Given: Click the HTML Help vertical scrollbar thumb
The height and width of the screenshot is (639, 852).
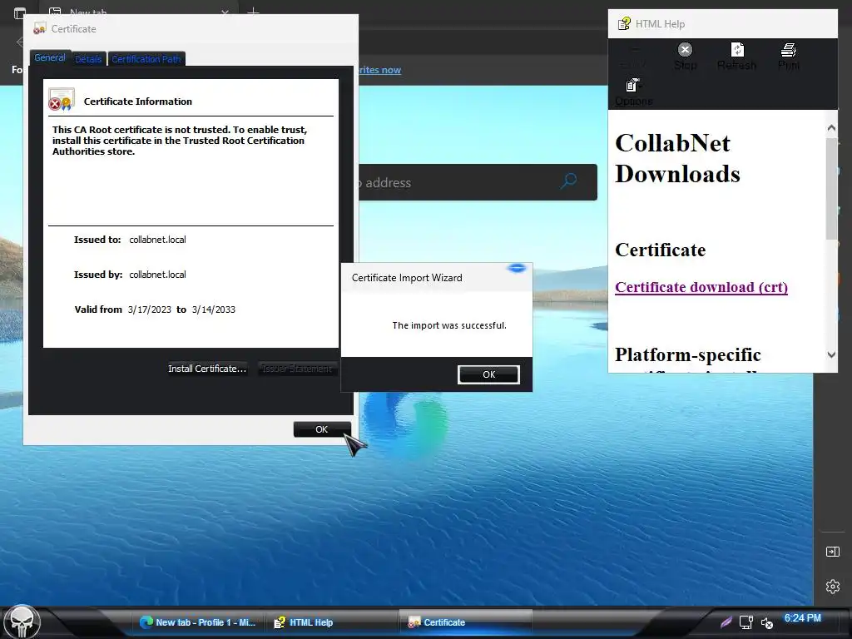Looking at the screenshot, I should [831, 188].
